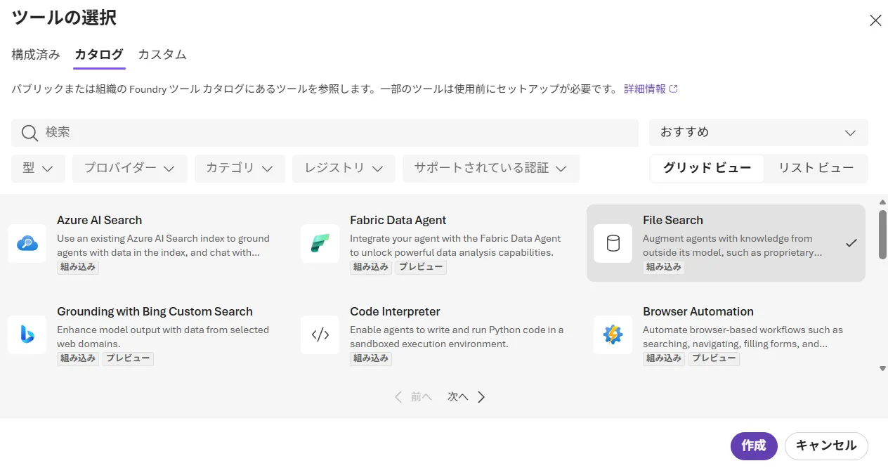Click 組み込み tag on Code Interpreter

pyautogui.click(x=371, y=358)
